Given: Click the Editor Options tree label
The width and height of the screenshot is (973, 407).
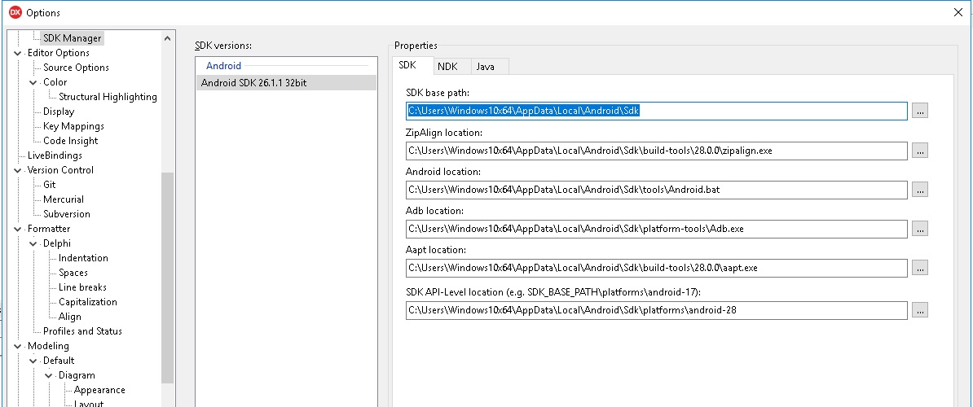Looking at the screenshot, I should click(x=59, y=53).
